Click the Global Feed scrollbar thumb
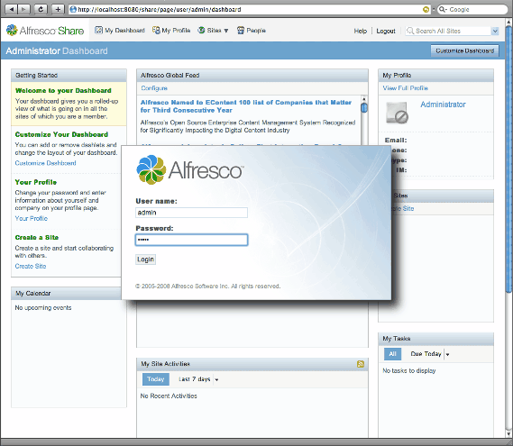Screen dimensions: 513x446 tap(364, 107)
